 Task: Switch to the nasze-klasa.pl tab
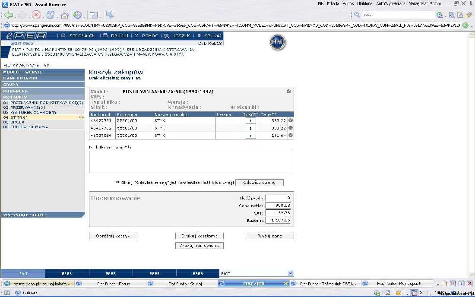coord(38,284)
